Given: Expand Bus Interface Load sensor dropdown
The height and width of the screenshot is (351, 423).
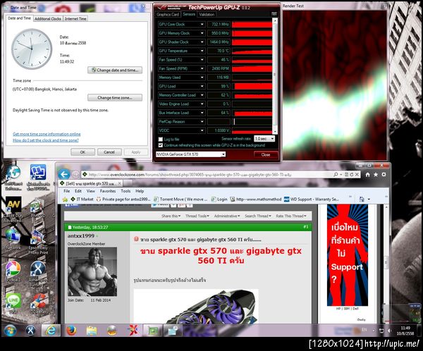Looking at the screenshot, I should click(x=202, y=113).
